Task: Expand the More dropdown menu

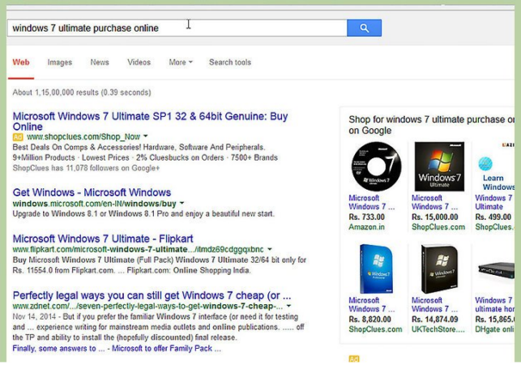Action: 181,62
